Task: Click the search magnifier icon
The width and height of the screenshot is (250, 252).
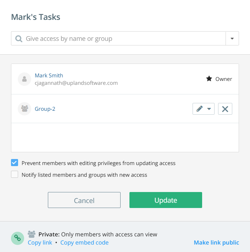Action: 19,39
